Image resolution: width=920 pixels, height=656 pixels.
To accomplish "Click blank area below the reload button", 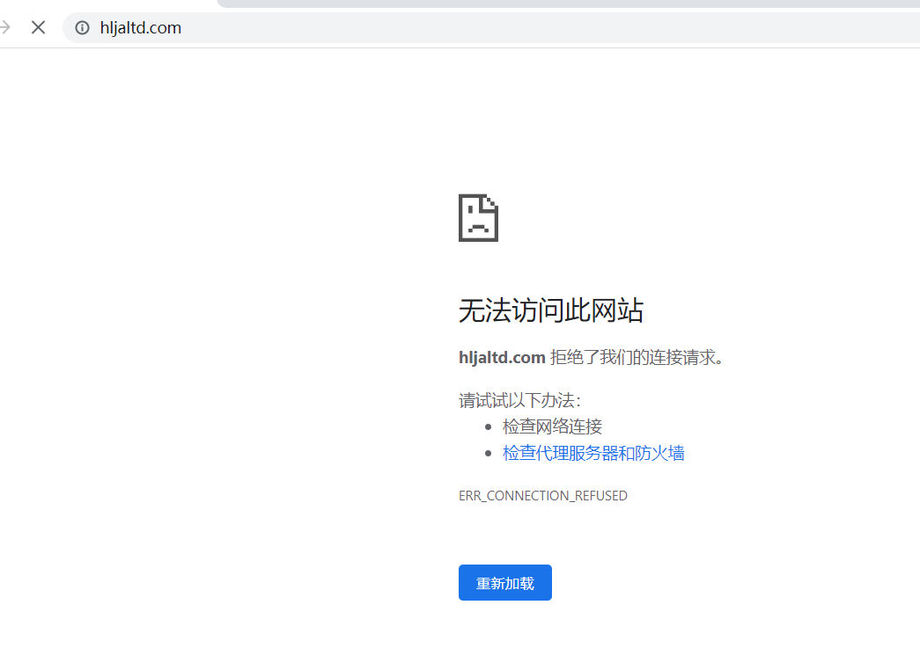I will tap(505, 629).
